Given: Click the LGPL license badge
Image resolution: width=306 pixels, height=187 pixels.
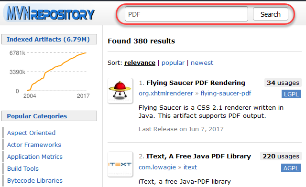Looking at the screenshot, I should click(x=291, y=94).
